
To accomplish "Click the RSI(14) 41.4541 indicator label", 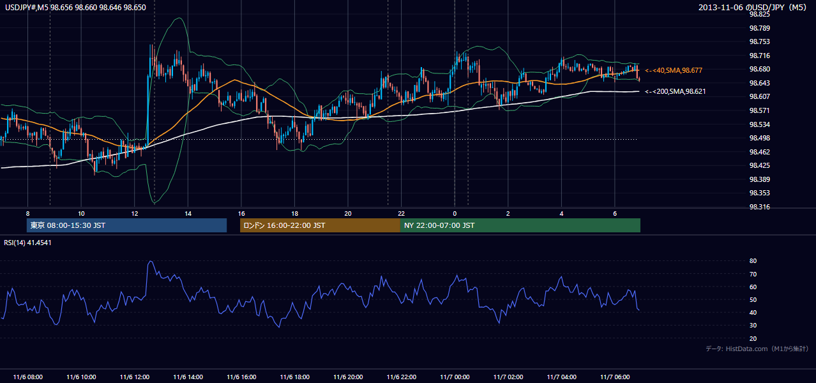I will pyautogui.click(x=27, y=243).
